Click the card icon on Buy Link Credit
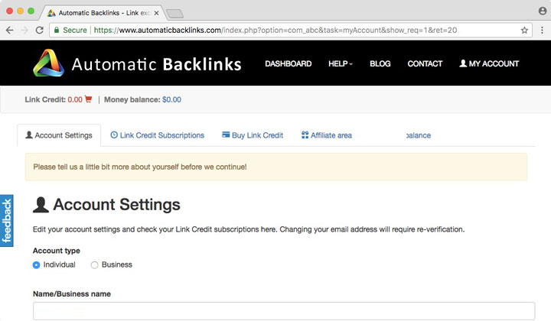Screen dimensions: 551x321 [226, 135]
